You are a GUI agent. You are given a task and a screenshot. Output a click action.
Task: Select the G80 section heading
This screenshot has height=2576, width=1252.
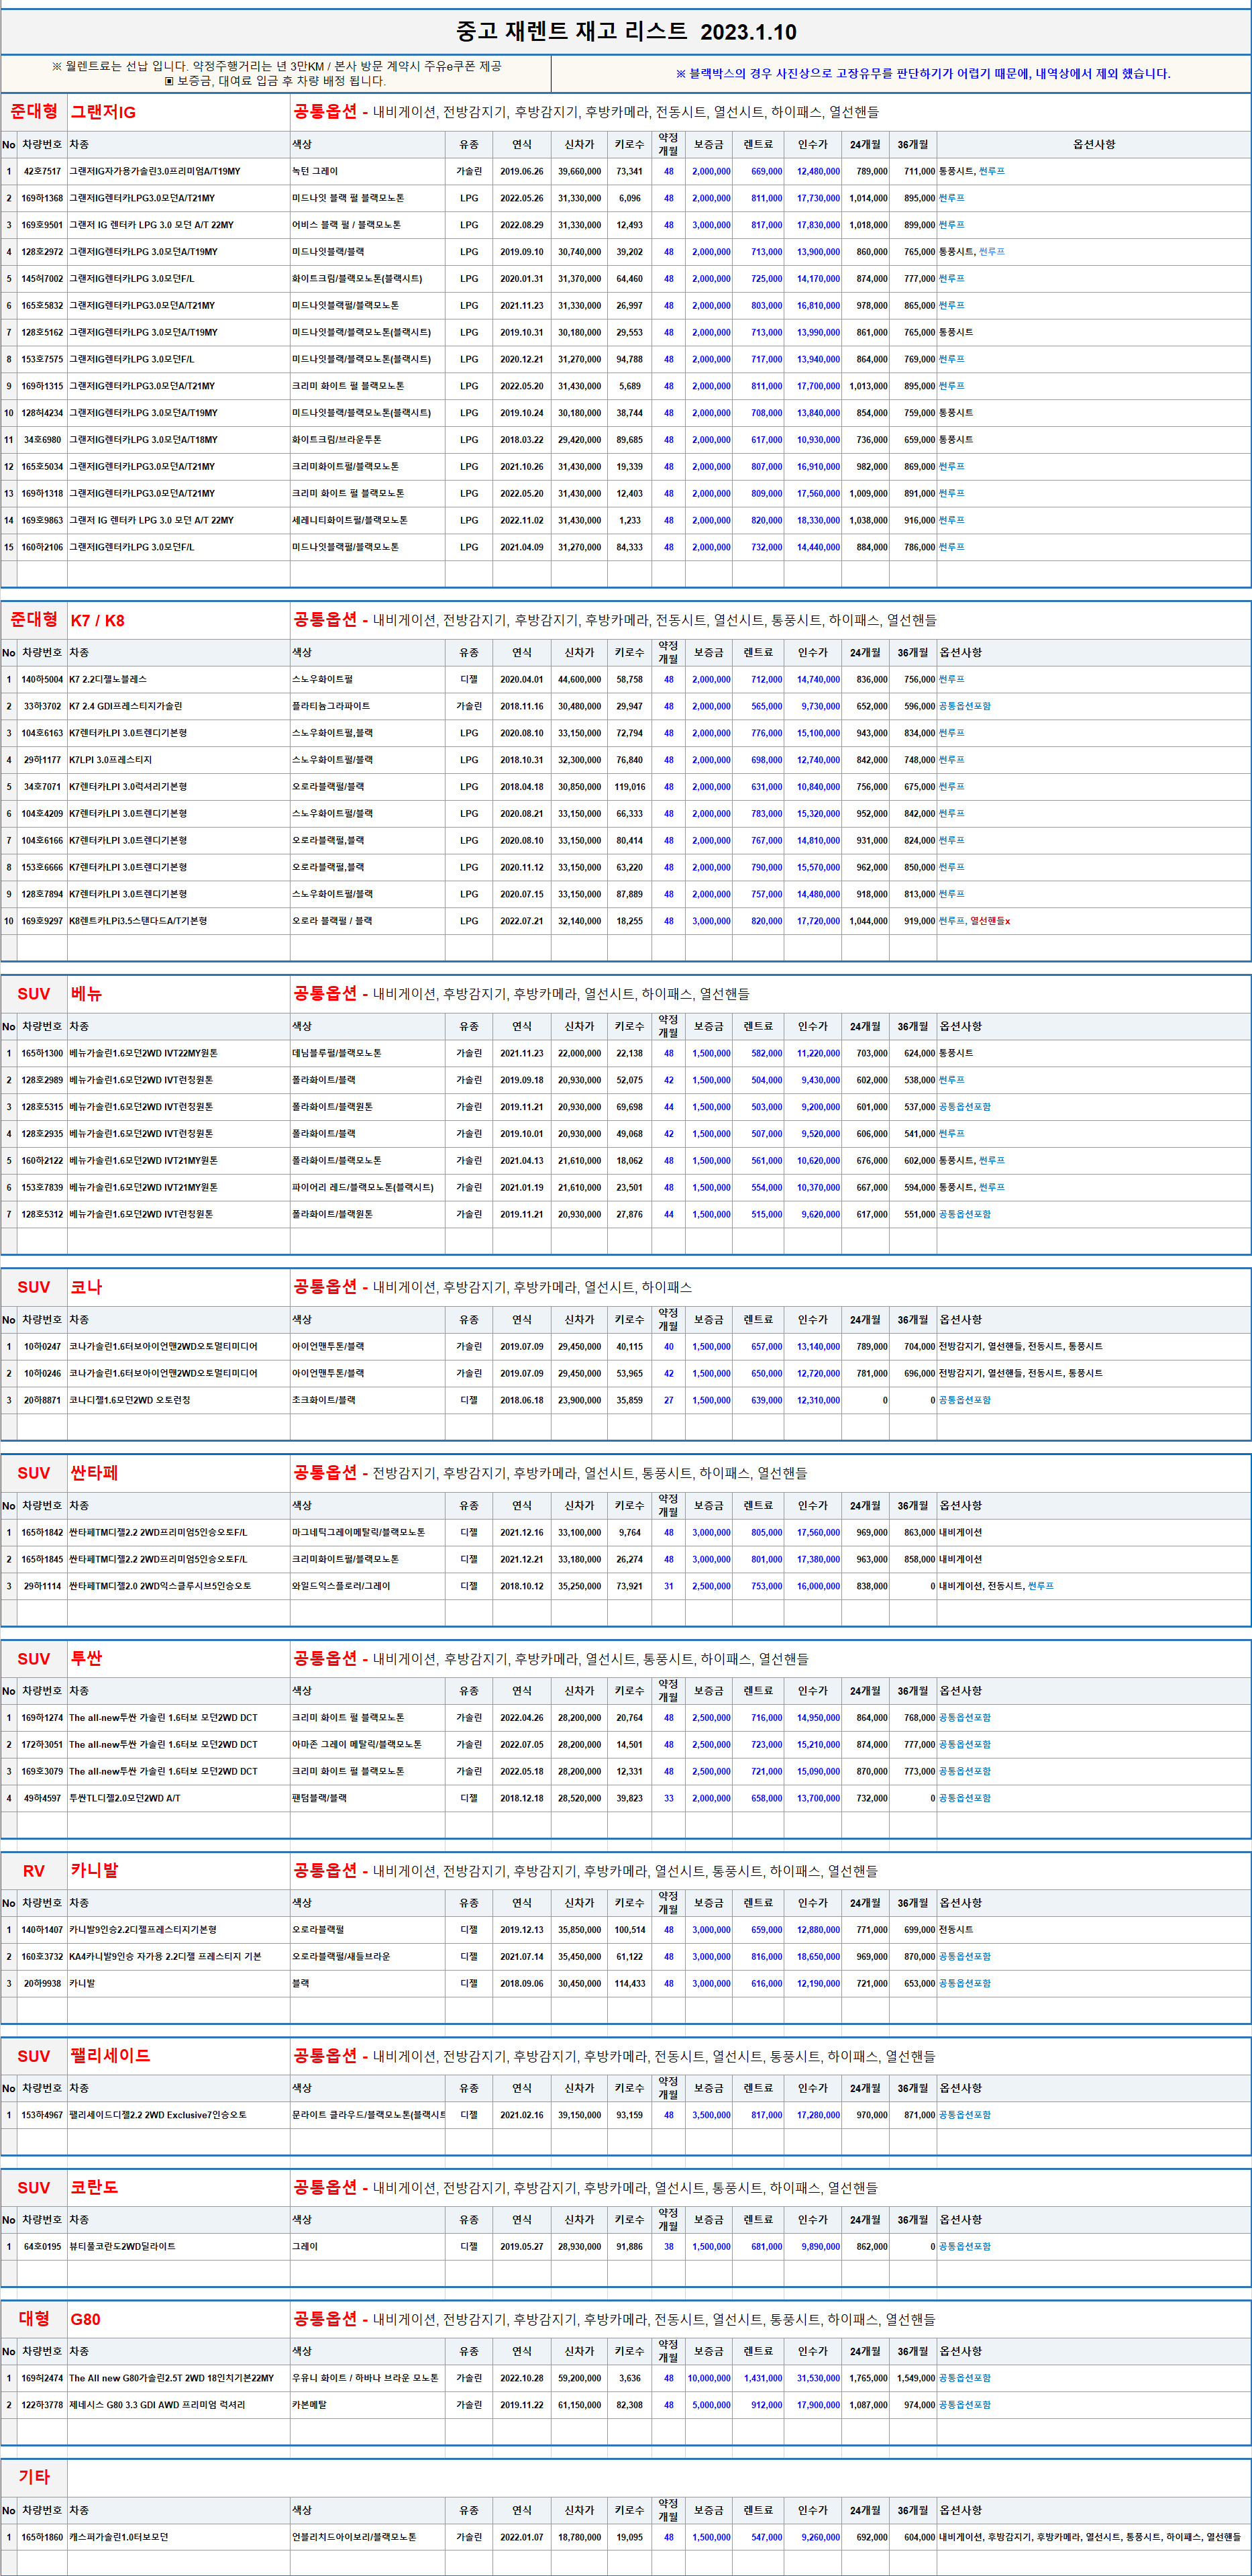(85, 2319)
